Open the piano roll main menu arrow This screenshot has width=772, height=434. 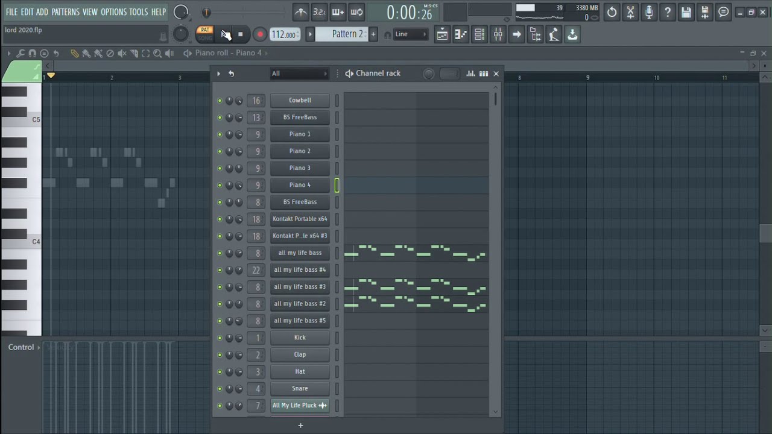coord(8,54)
